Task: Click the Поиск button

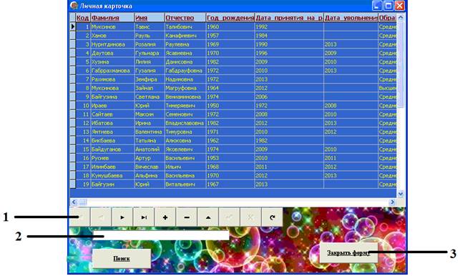Action: tap(122, 259)
